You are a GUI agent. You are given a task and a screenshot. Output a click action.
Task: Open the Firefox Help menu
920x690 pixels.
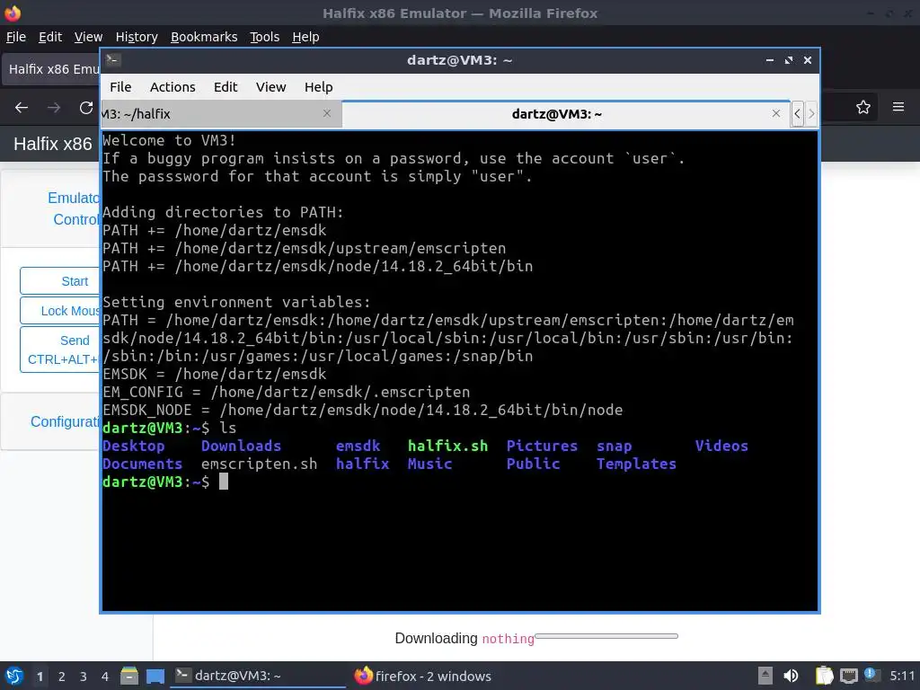305,37
